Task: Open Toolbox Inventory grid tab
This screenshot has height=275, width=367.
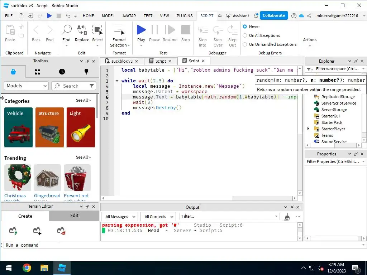Action: [38, 72]
